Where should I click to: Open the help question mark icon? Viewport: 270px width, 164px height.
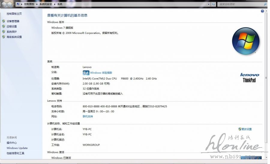[x=262, y=11]
